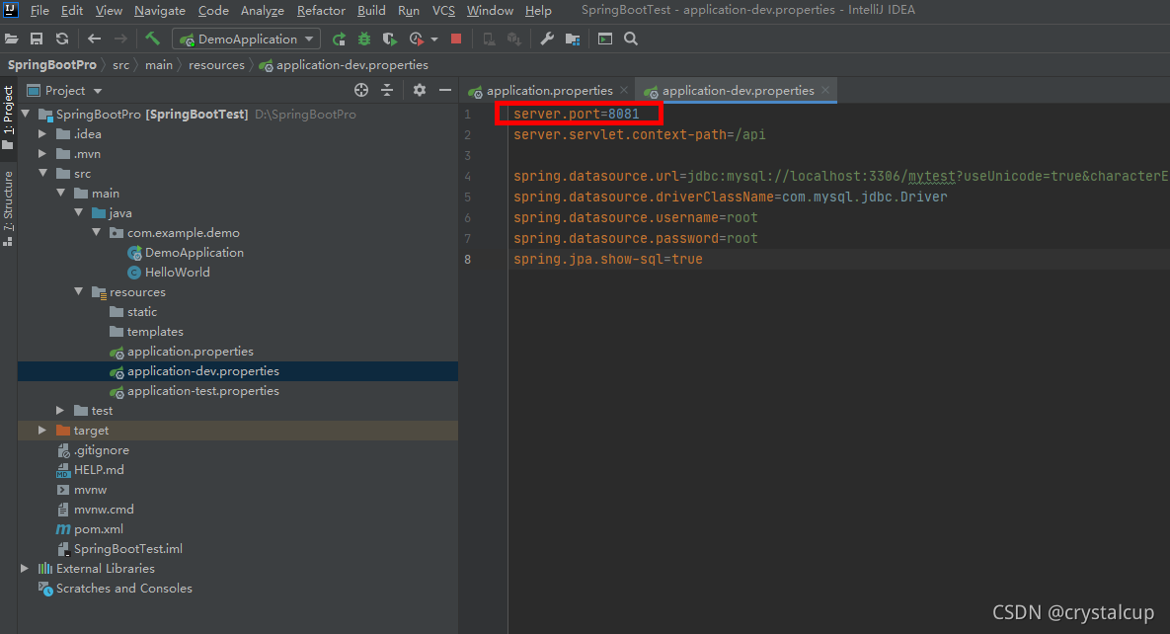Click the Project panel gear options icon
Viewport: 1170px width, 634px height.
coord(420,90)
